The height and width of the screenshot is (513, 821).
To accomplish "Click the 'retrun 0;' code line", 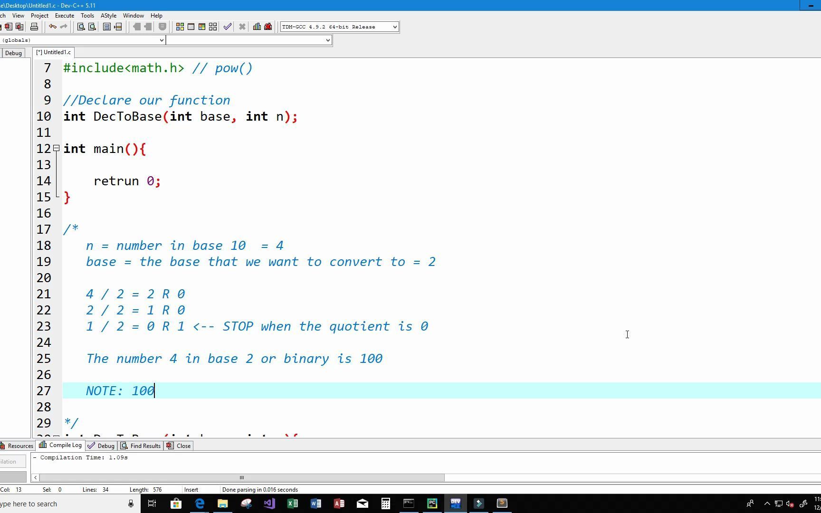I will point(127,181).
